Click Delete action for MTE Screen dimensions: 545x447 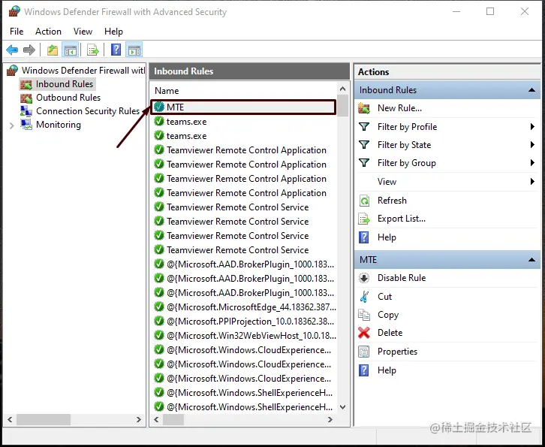(x=390, y=333)
